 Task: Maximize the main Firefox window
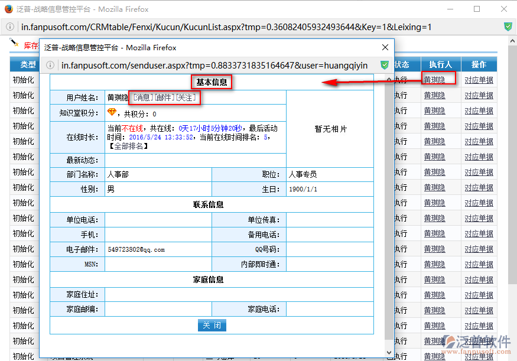coord(477,9)
